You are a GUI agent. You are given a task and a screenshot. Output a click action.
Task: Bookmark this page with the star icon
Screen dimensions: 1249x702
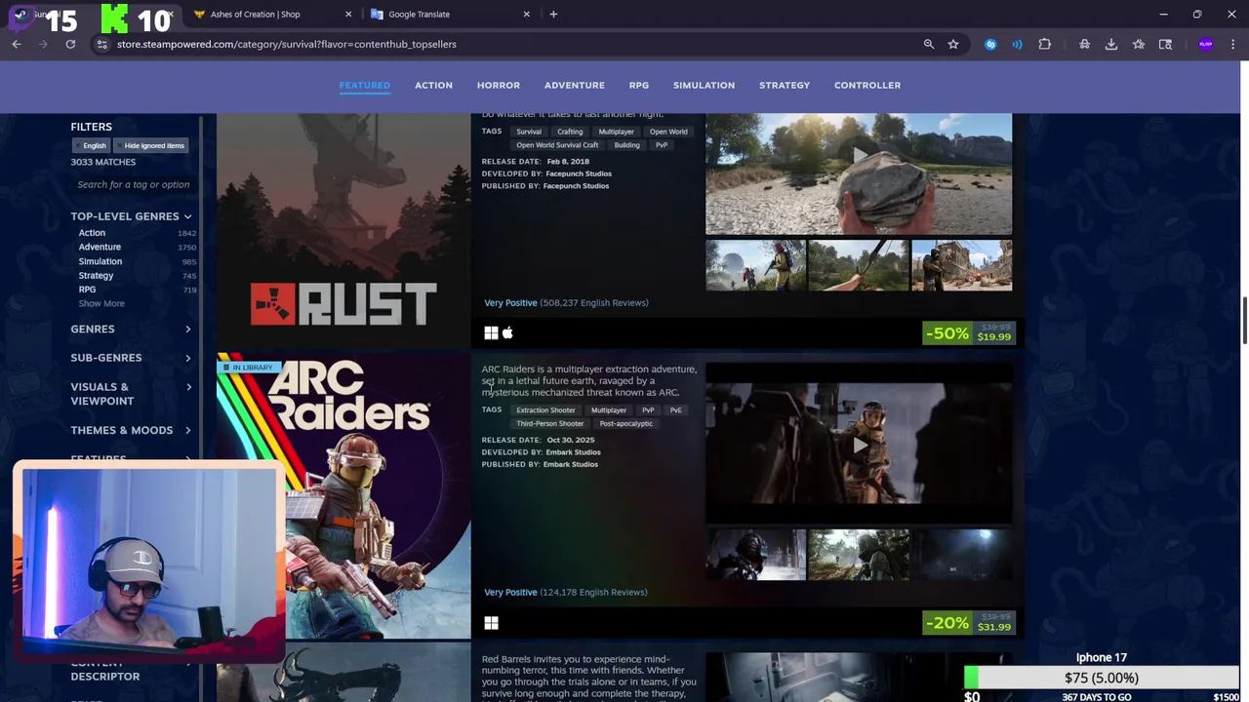953,44
